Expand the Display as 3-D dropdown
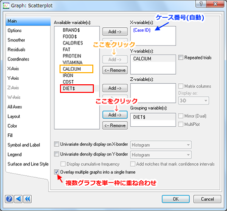Screen dimensions: 227x211 coord(194,100)
